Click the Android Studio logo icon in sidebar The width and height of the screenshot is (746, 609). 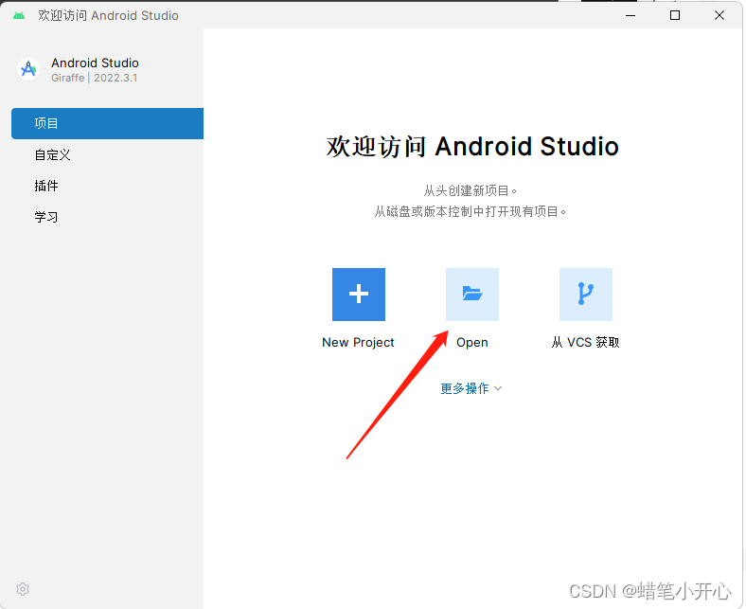tap(28, 69)
